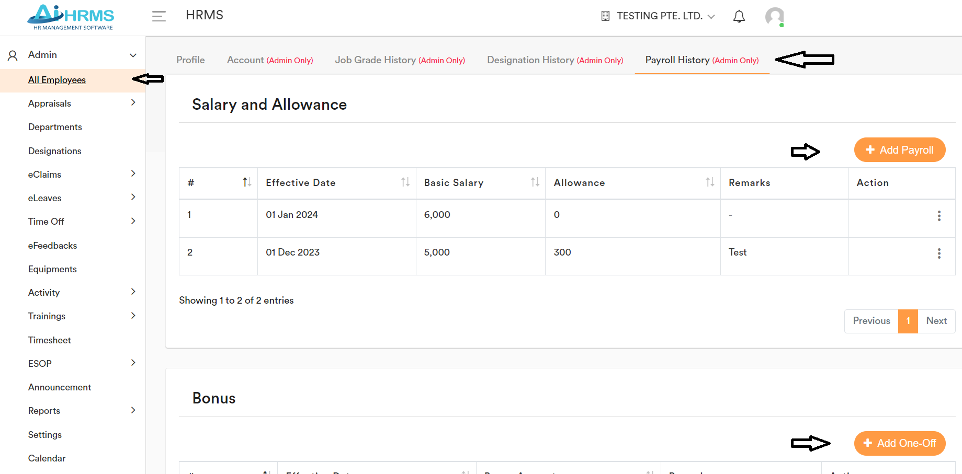The width and height of the screenshot is (962, 474).
Task: Open the Job Grade History tab
Action: [399, 60]
